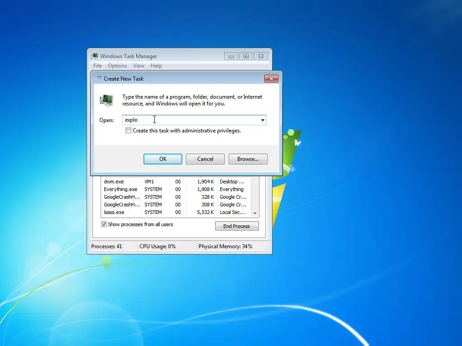Click the 5,532 K memory value
462x346 pixels.
click(x=205, y=212)
